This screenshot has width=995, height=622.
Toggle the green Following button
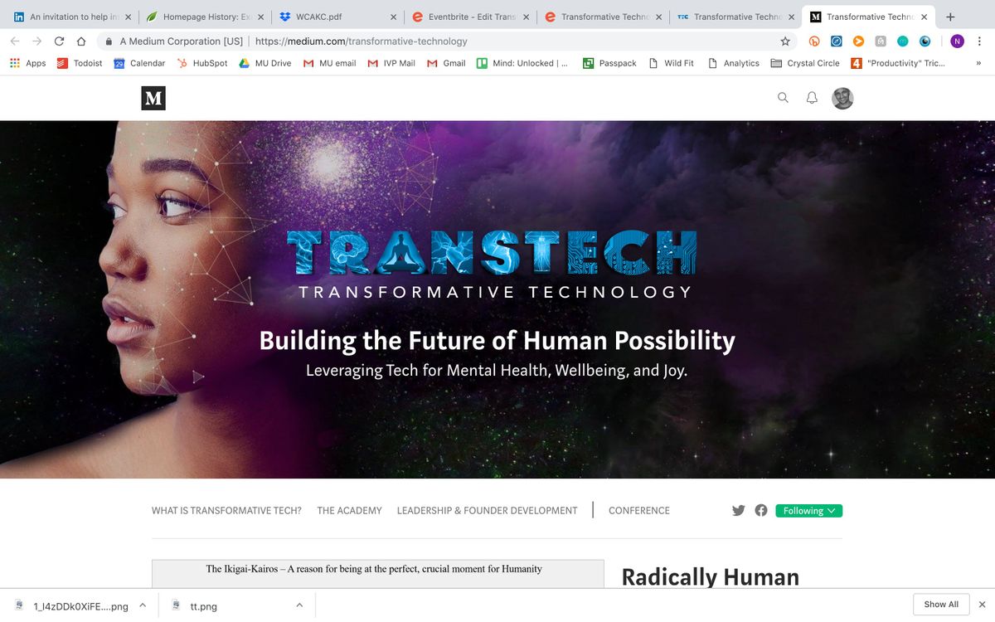[809, 511]
